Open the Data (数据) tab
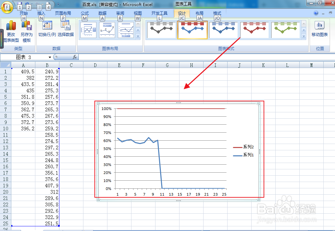Image resolution: width=335 pixels, height=231 pixels. [x=102, y=13]
